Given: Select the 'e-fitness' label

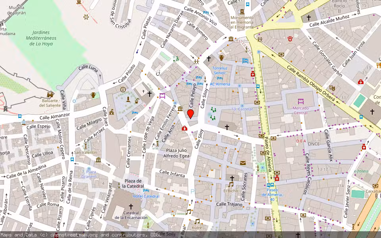Looking at the screenshot, I should coord(361,171).
